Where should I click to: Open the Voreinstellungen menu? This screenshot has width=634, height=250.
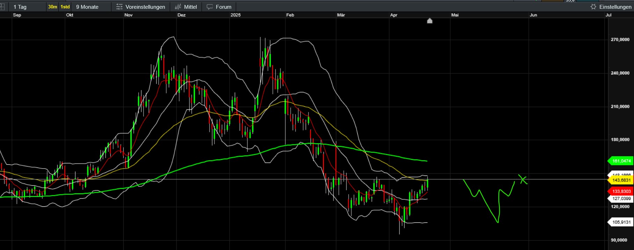[x=145, y=7]
